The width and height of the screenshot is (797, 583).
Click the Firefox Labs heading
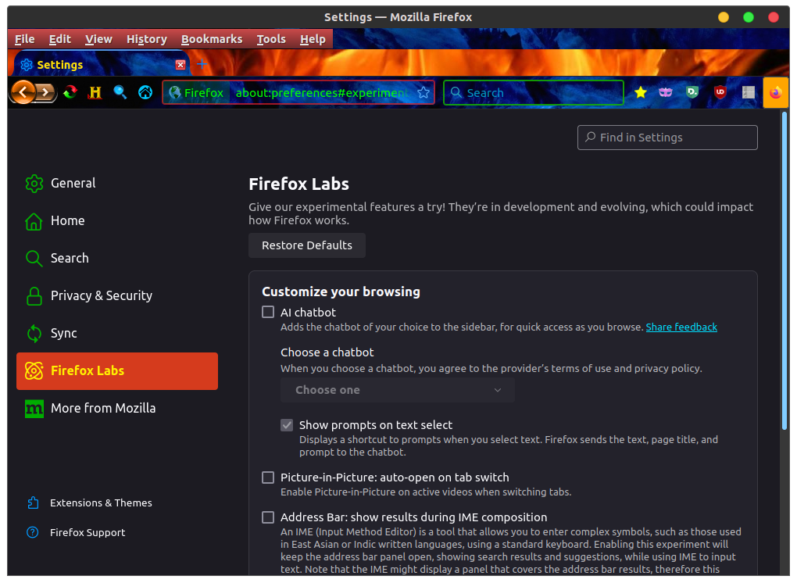298,184
